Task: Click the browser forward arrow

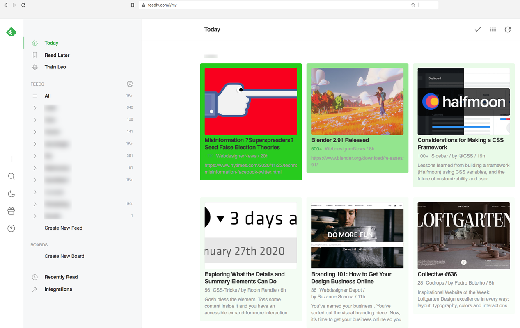Action: (x=14, y=5)
